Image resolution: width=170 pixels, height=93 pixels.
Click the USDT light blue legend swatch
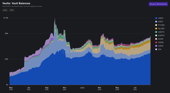click(x=156, y=21)
